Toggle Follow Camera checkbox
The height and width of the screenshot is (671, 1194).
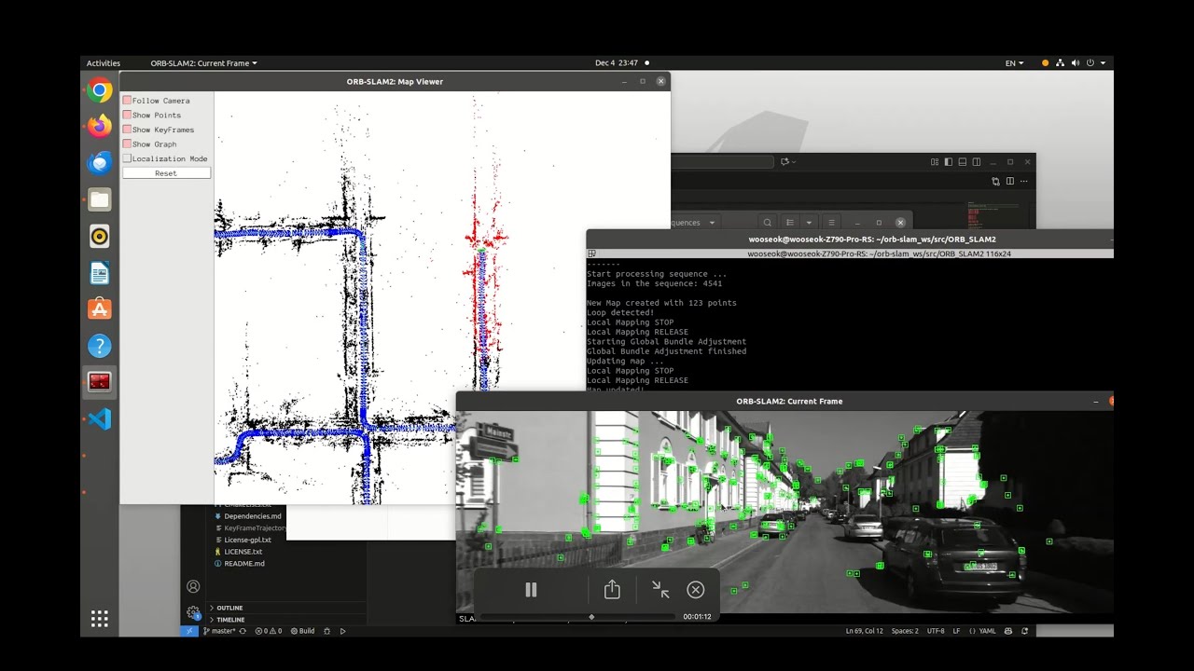127,101
